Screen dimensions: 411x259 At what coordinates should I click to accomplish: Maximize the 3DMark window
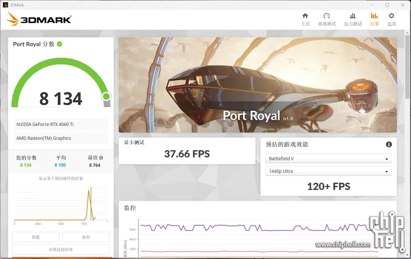pos(387,5)
